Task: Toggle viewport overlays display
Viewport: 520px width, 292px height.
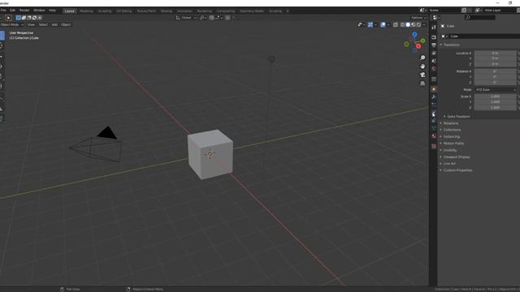Action: click(x=383, y=24)
